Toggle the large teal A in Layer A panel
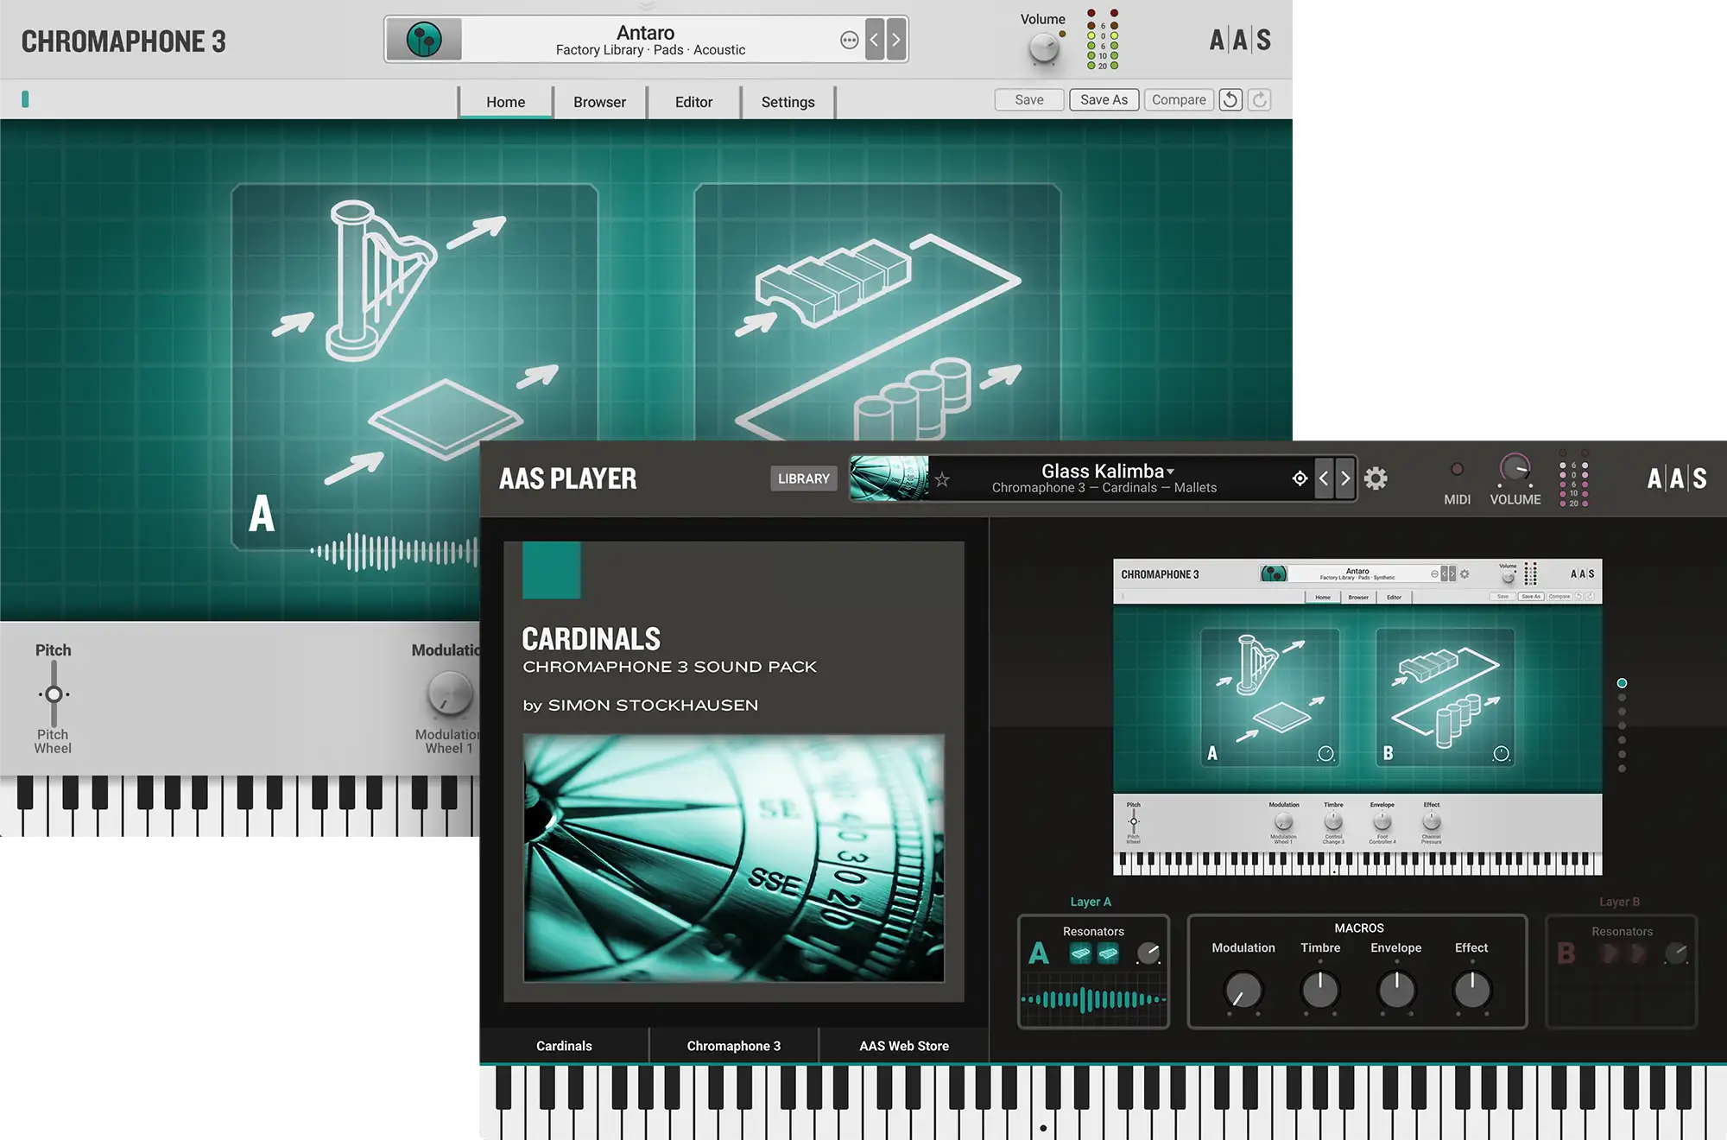Viewport: 1727px width, 1140px height. 1039,953
